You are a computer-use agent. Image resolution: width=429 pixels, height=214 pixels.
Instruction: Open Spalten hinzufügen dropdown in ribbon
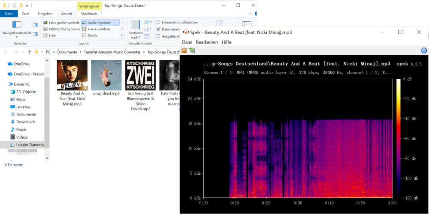point(148,29)
